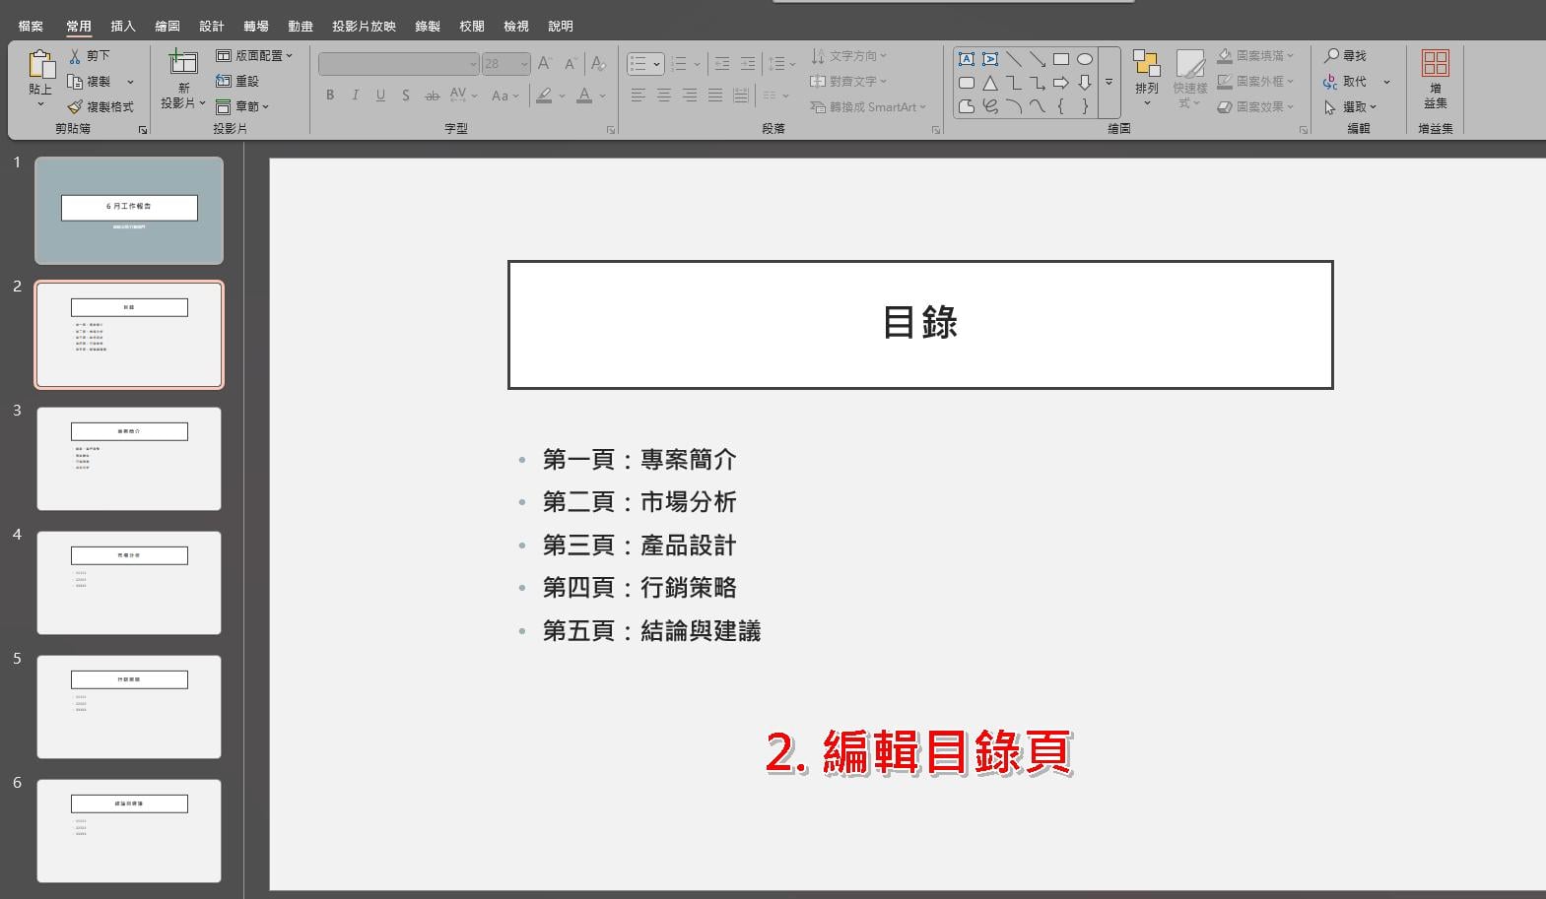
Task: Toggle bold formatting
Action: click(330, 96)
